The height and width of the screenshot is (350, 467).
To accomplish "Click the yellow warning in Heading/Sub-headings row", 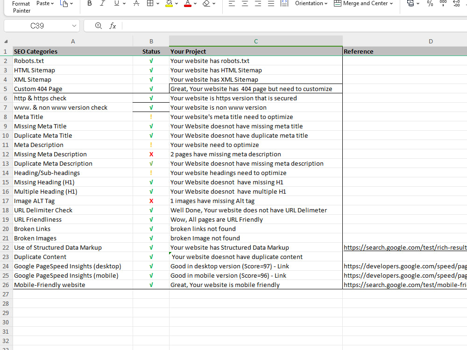I will click(x=151, y=173).
